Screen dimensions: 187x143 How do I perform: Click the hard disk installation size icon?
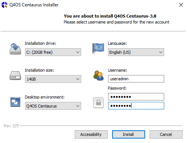(x=15, y=76)
